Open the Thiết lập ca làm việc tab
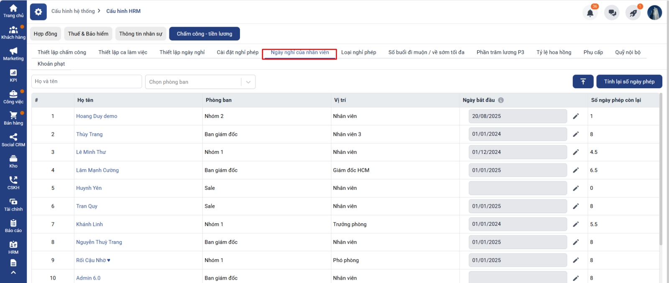669x283 pixels. (x=123, y=52)
